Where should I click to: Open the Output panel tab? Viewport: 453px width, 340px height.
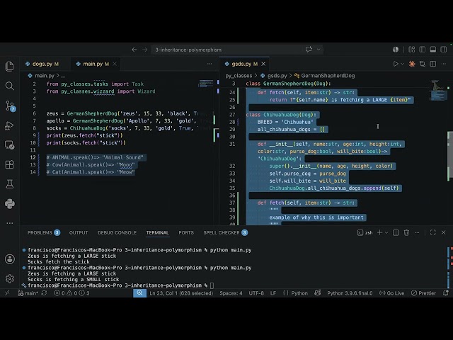coord(79,233)
